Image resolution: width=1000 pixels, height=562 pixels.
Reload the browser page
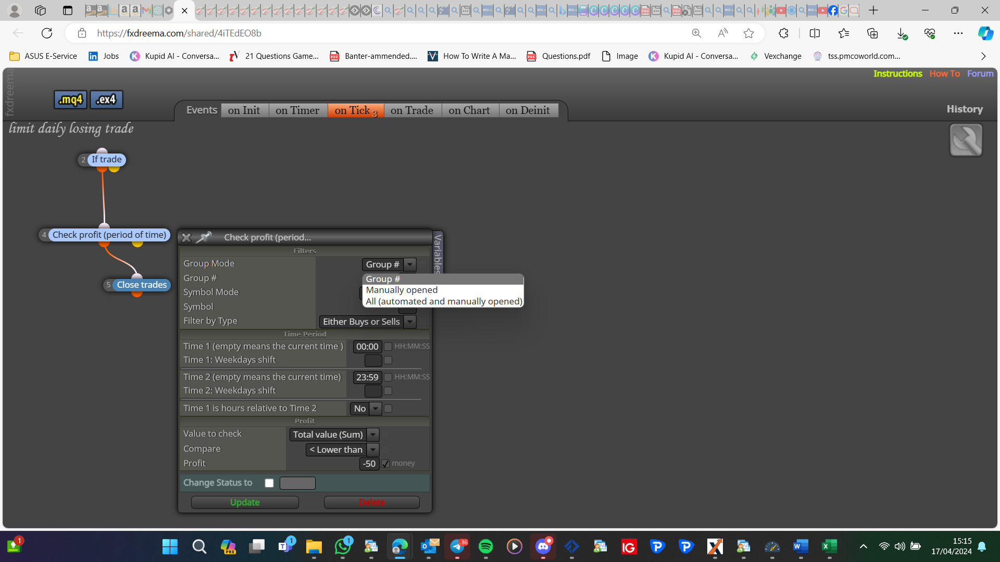coord(47,33)
